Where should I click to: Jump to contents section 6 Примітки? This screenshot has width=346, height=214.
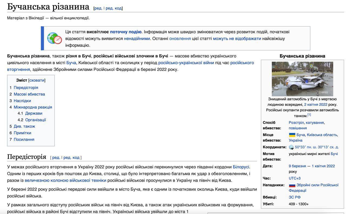coord(22,133)
